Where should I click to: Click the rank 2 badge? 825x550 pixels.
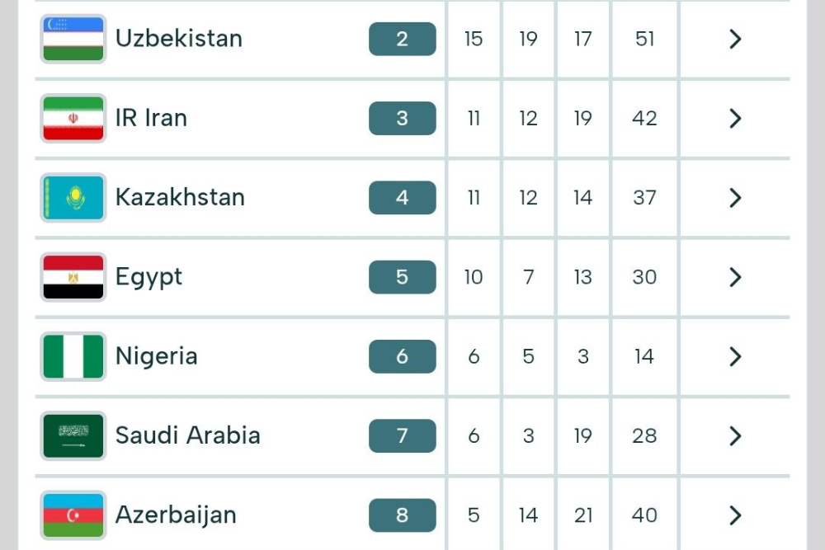402,39
